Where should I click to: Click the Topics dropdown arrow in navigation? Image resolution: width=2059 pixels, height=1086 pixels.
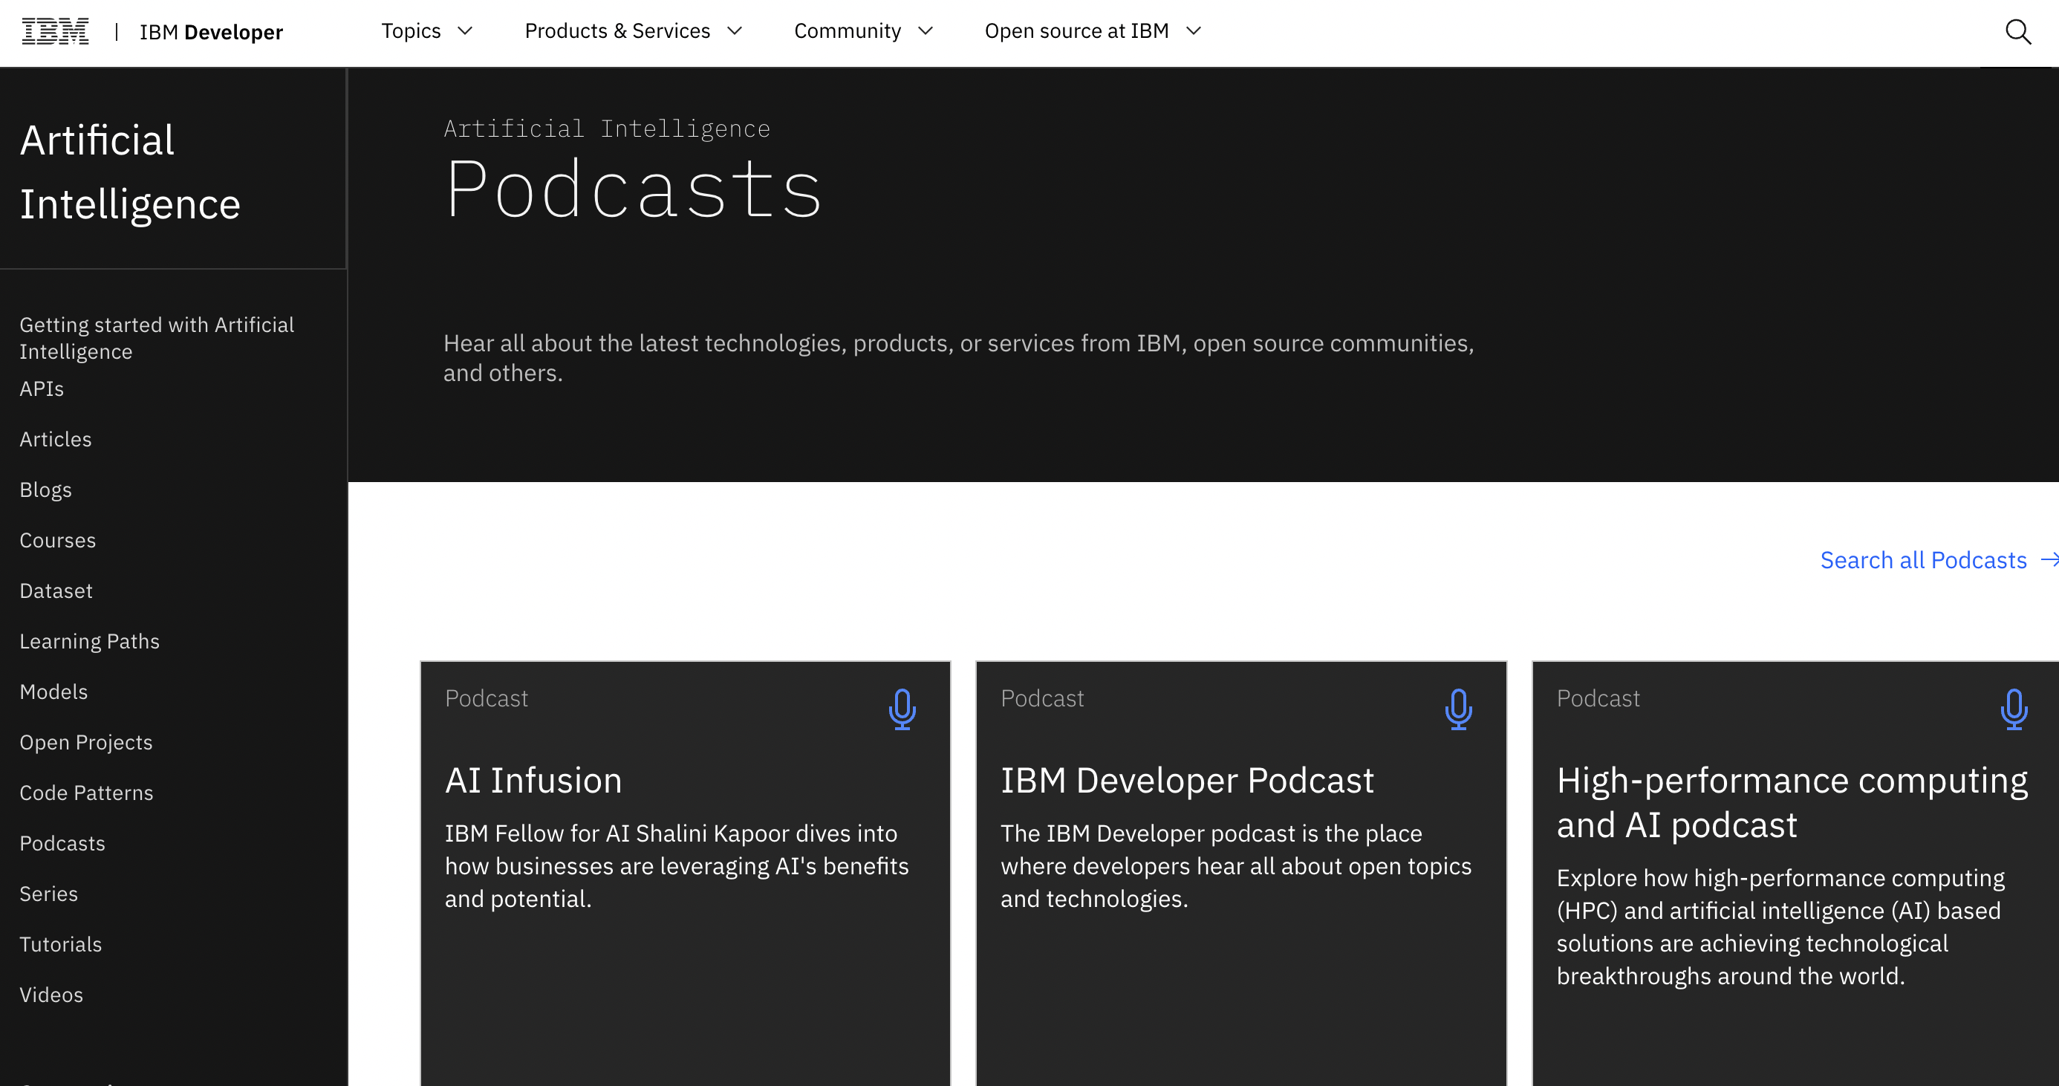tap(464, 30)
